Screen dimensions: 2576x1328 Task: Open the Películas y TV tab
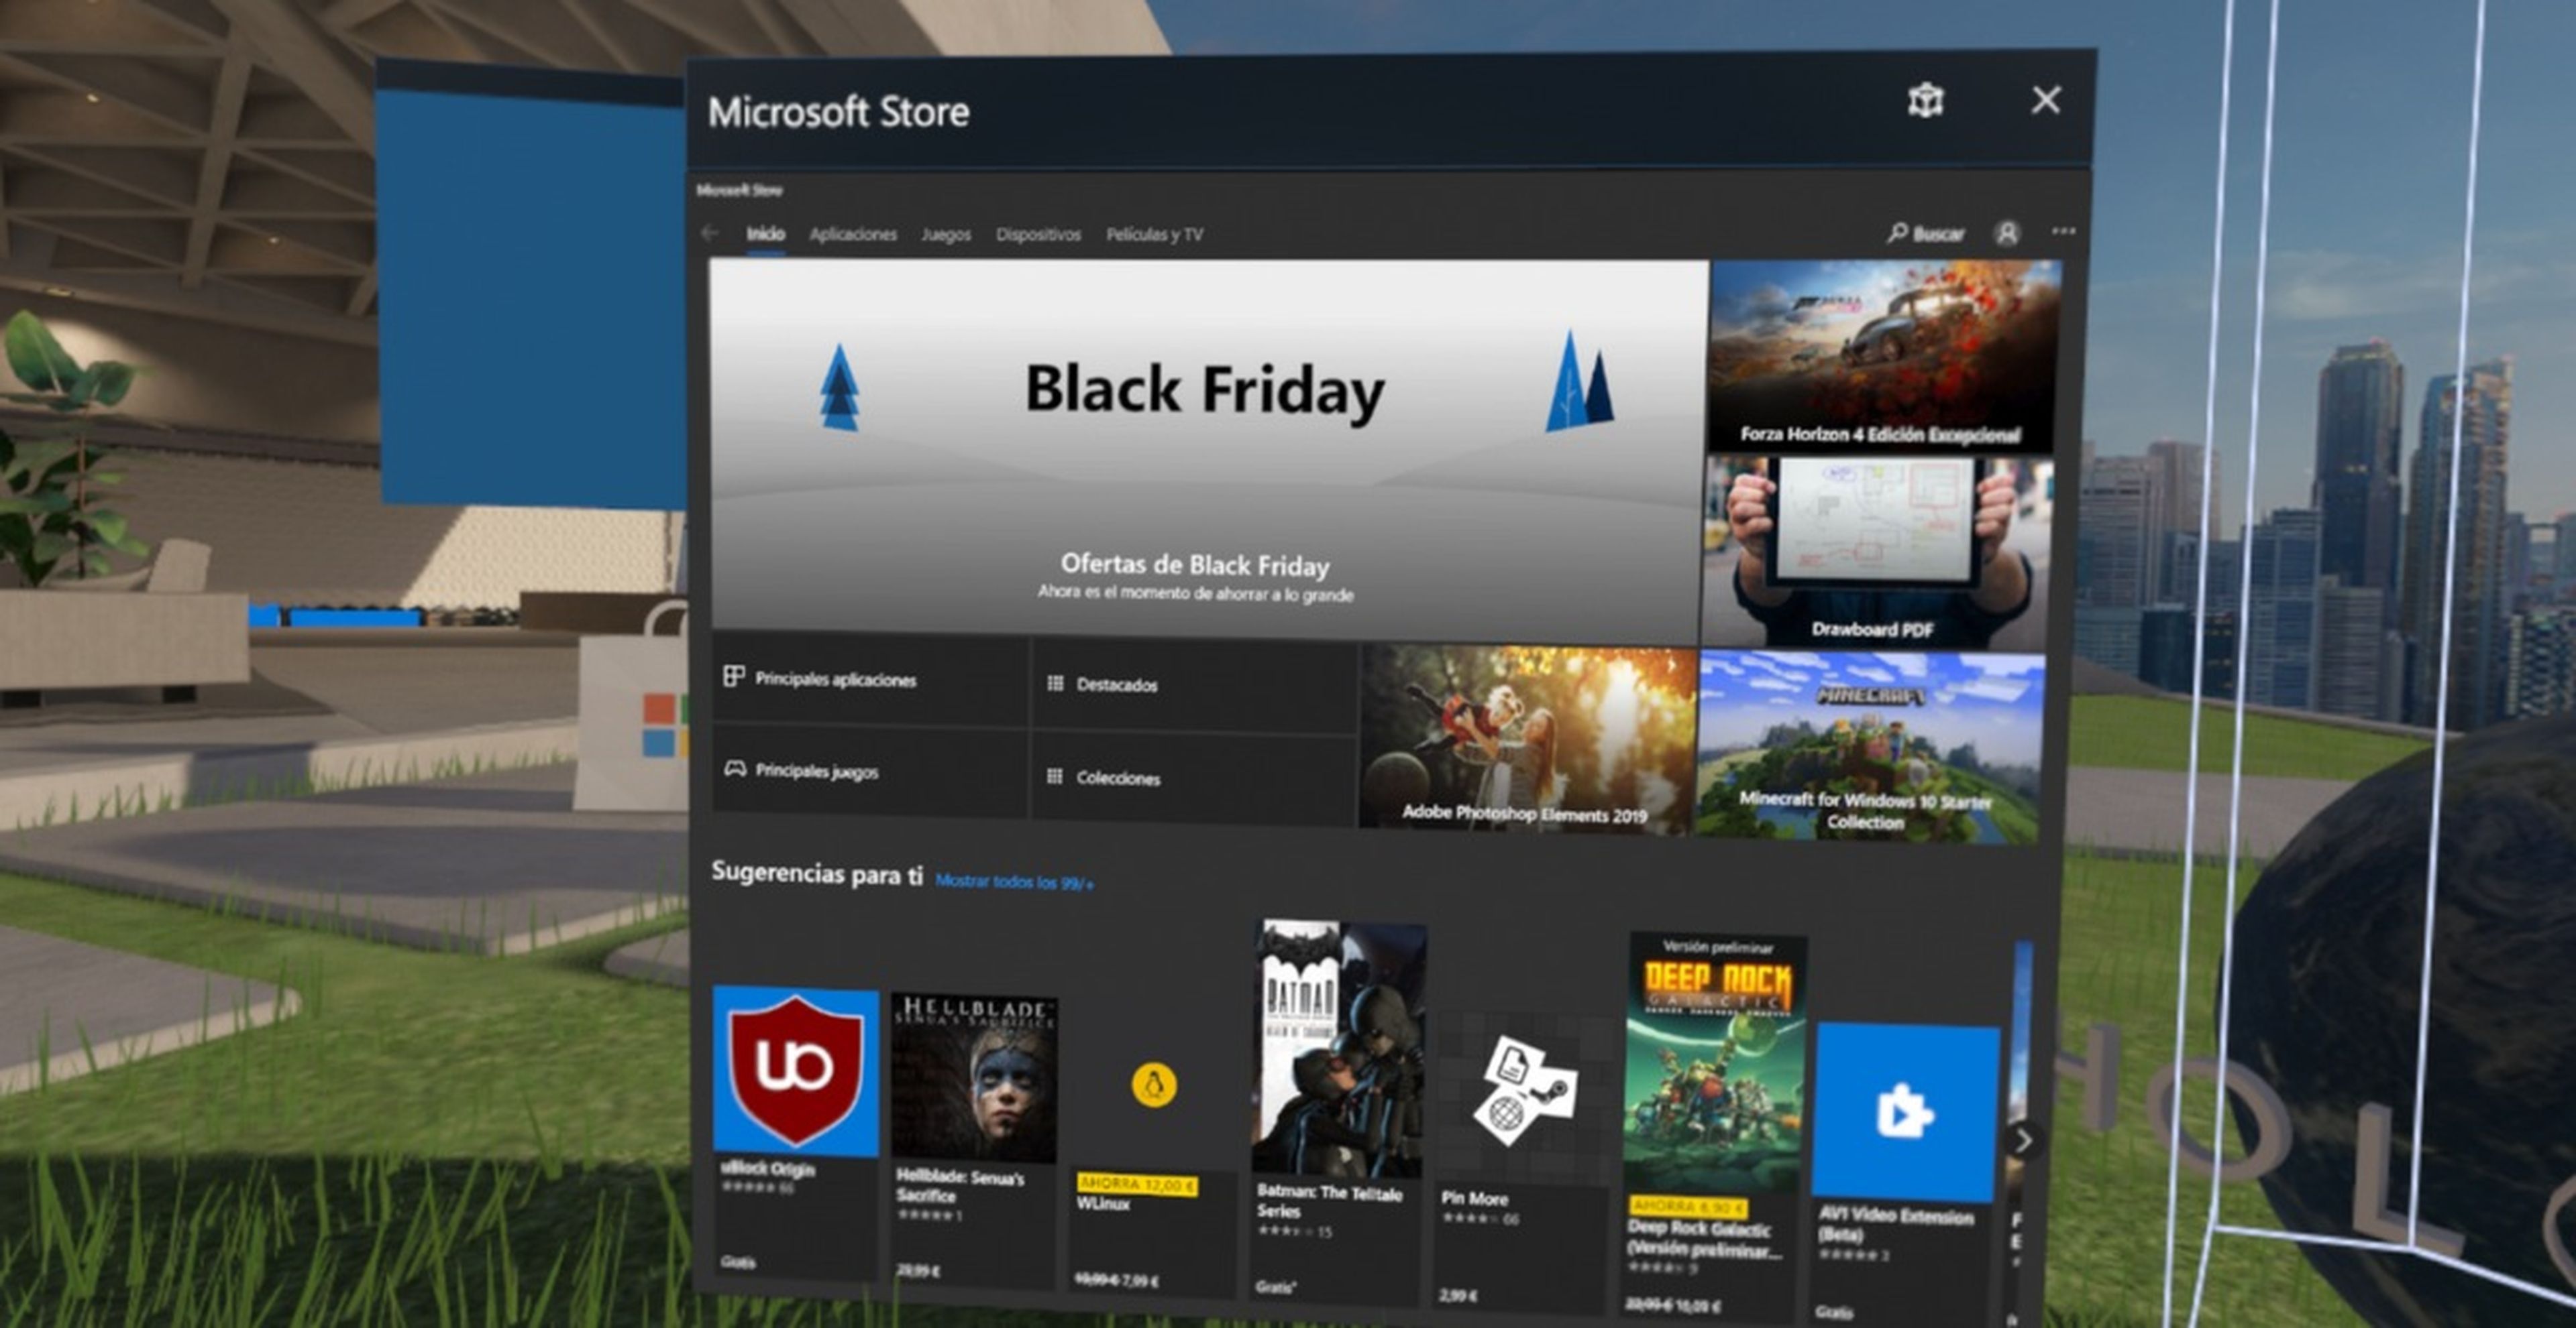pyautogui.click(x=1154, y=234)
